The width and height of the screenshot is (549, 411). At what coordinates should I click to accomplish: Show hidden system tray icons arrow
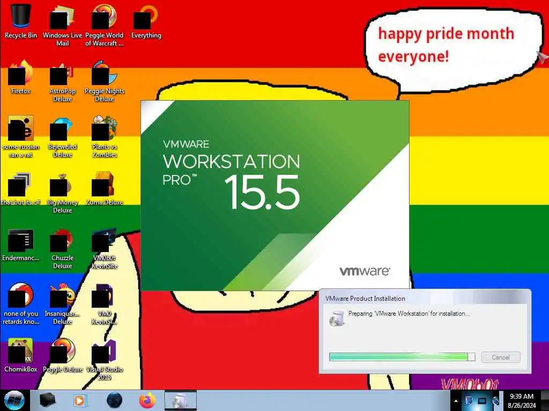point(456,401)
